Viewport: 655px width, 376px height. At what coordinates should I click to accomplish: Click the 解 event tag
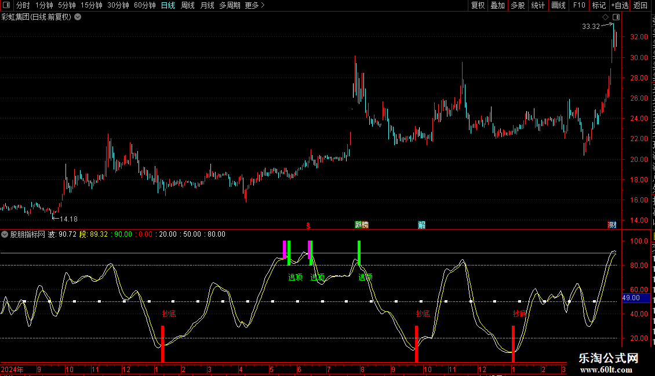pyautogui.click(x=421, y=225)
